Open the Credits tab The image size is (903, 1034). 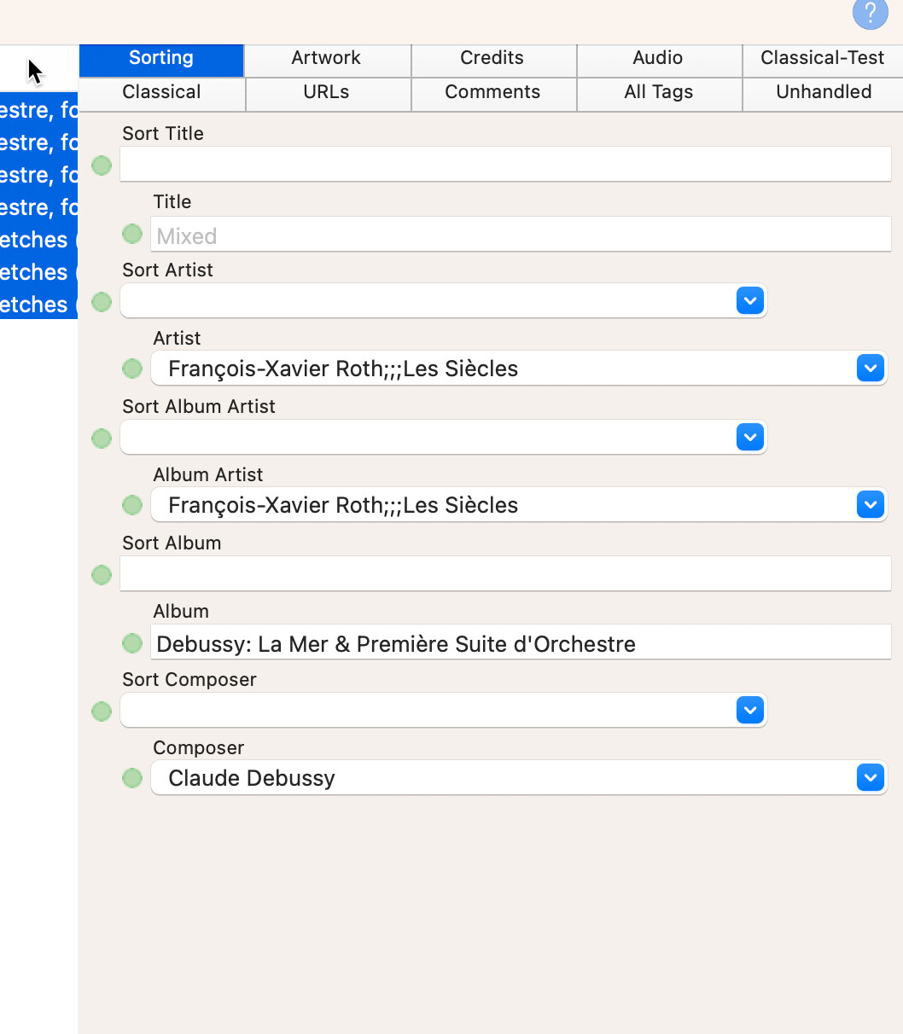pos(492,60)
